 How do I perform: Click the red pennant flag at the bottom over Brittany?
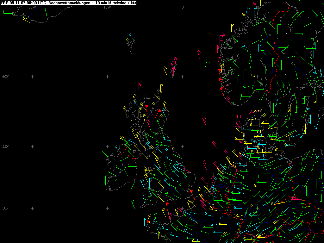coord(148,222)
